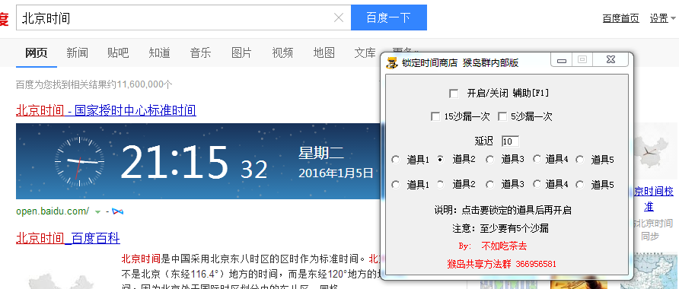Switch to the 知道 tab
The image size is (679, 289).
coord(159,52)
